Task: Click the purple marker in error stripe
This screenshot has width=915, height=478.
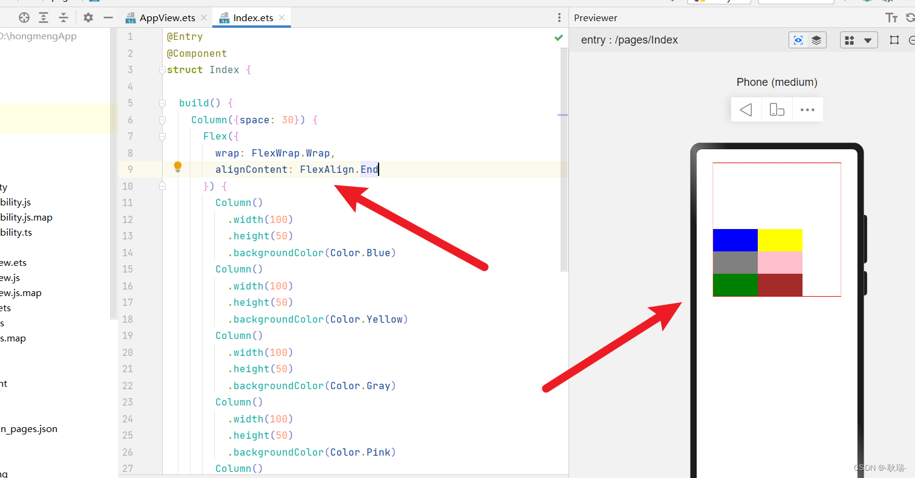Action: pyautogui.click(x=563, y=115)
